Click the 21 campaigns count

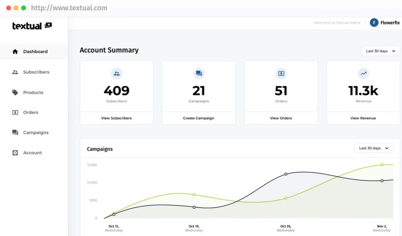click(x=199, y=91)
